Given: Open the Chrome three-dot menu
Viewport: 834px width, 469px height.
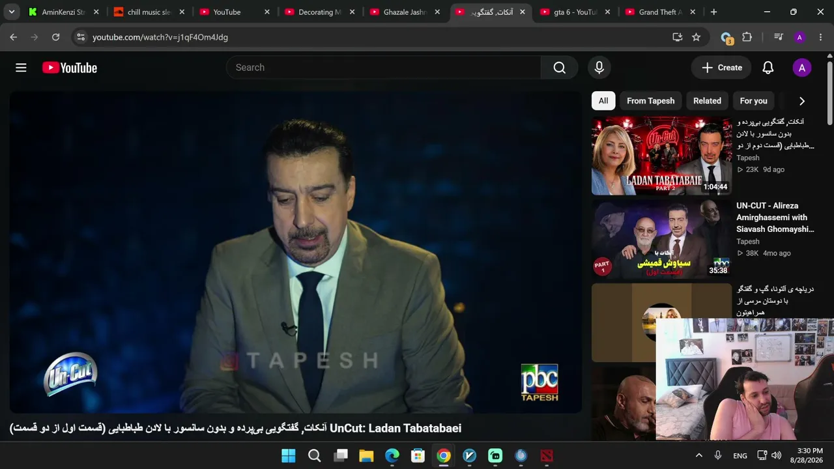Looking at the screenshot, I should pyautogui.click(x=820, y=37).
